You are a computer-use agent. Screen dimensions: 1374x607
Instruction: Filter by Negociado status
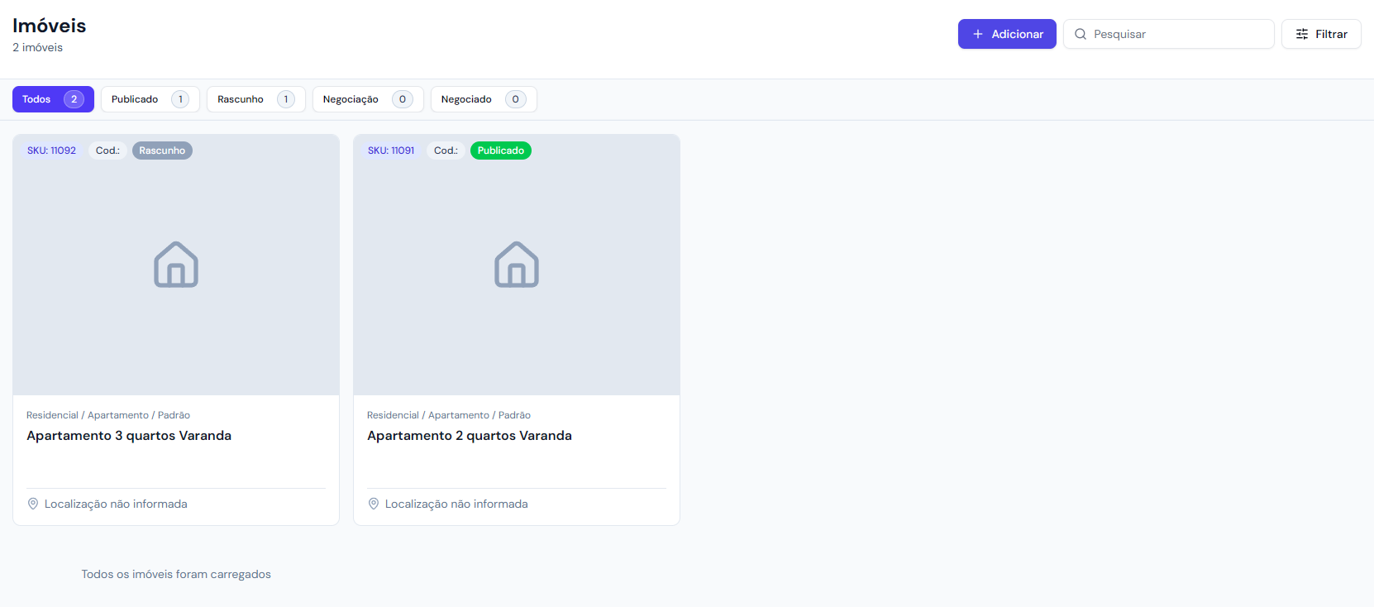tap(483, 99)
